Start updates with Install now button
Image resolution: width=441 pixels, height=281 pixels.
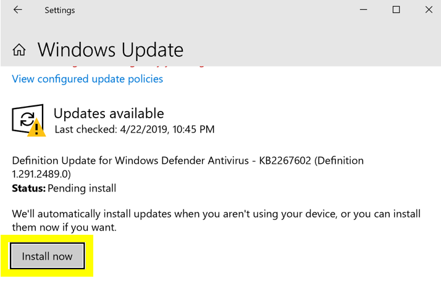(x=47, y=256)
